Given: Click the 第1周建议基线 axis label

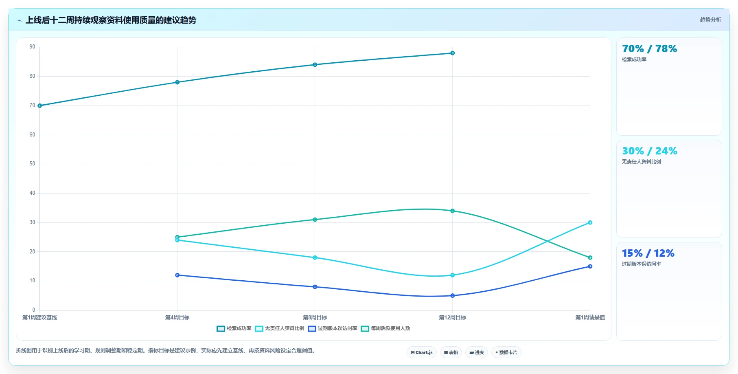Looking at the screenshot, I should coord(39,317).
